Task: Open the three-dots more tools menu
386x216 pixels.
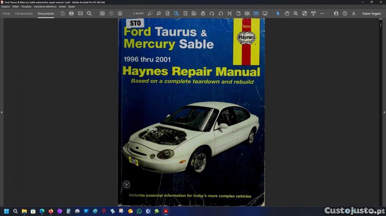Action: coord(322,13)
